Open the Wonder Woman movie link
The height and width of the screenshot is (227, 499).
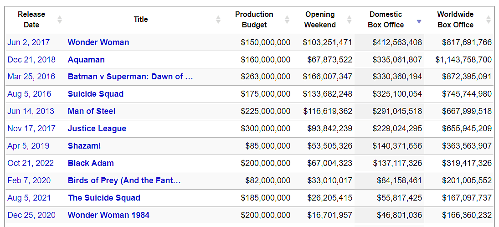(98, 42)
